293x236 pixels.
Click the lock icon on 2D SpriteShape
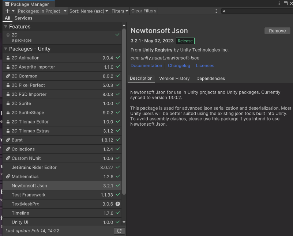8,113
